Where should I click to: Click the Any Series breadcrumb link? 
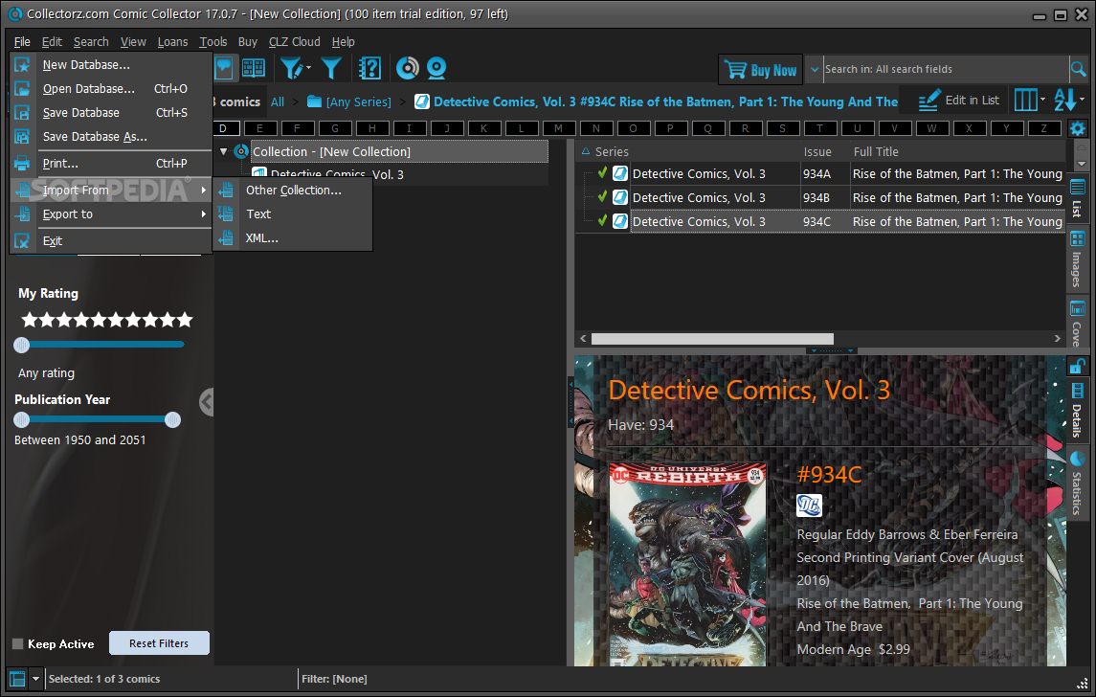359,101
